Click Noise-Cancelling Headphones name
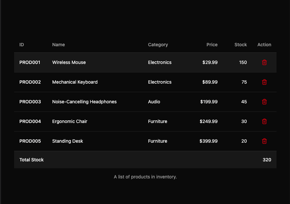This screenshot has height=204, width=290. (84, 102)
